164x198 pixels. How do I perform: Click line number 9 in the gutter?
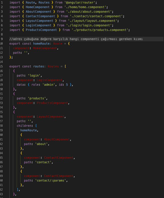[2, 39]
